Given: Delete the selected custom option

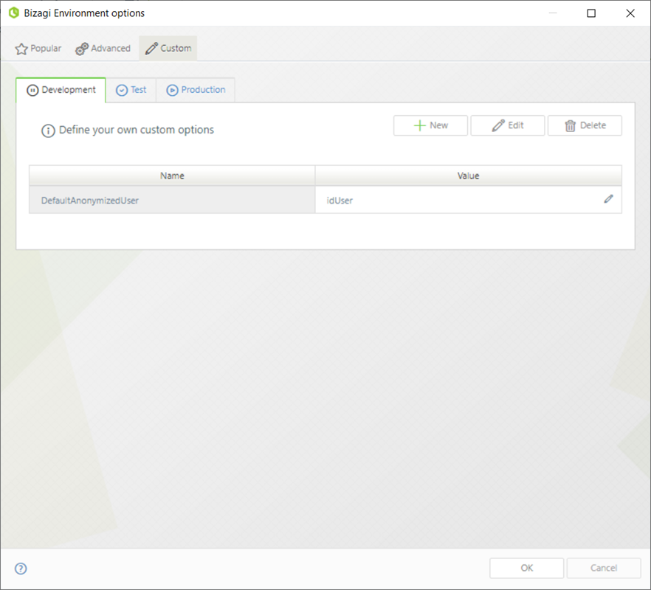Looking at the screenshot, I should 585,125.
